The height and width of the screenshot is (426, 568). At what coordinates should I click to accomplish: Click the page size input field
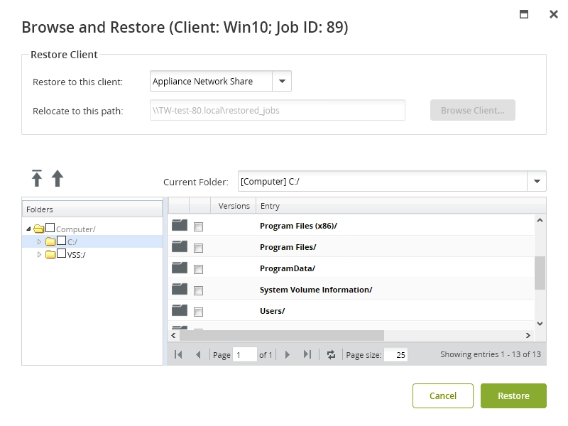pos(395,354)
